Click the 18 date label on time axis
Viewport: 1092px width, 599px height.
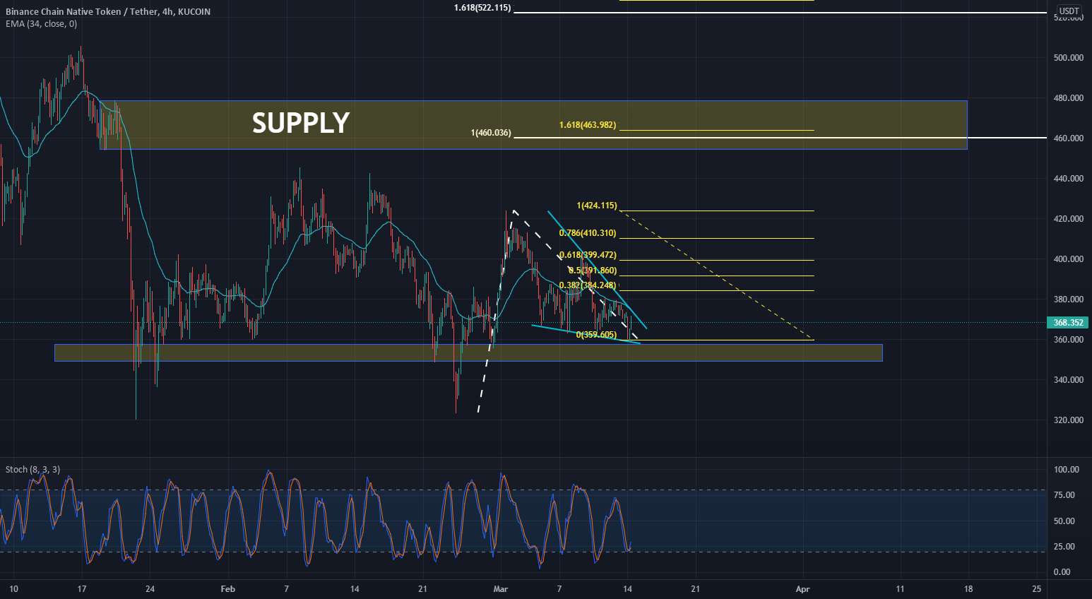click(x=968, y=588)
